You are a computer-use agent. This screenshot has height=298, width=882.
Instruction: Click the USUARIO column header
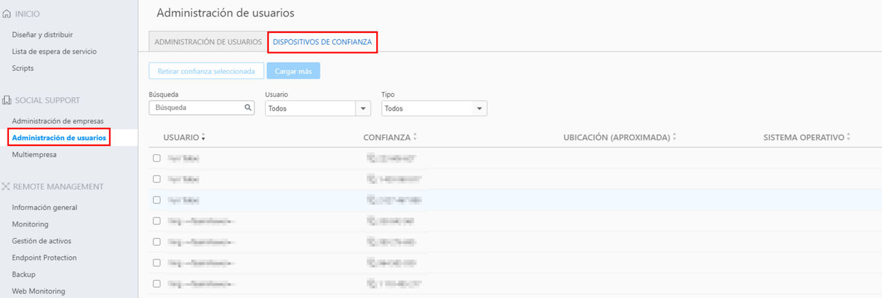(181, 138)
